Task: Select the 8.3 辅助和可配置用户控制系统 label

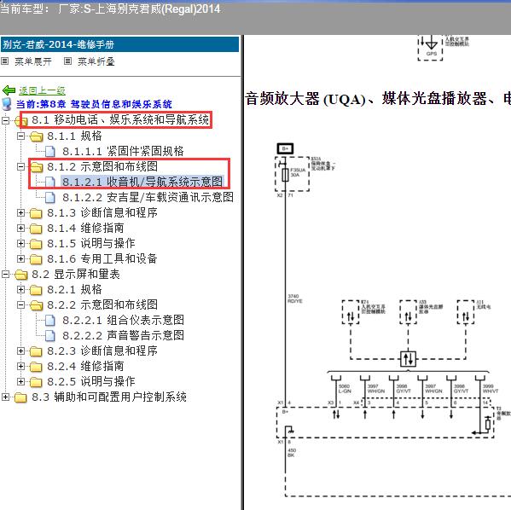Action: [x=109, y=397]
